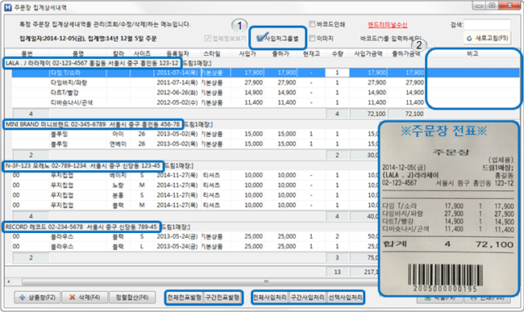Viewport: 524px width, 312px height.
Task: Click the 새로고침(F5) refresh button
Action: click(x=487, y=38)
